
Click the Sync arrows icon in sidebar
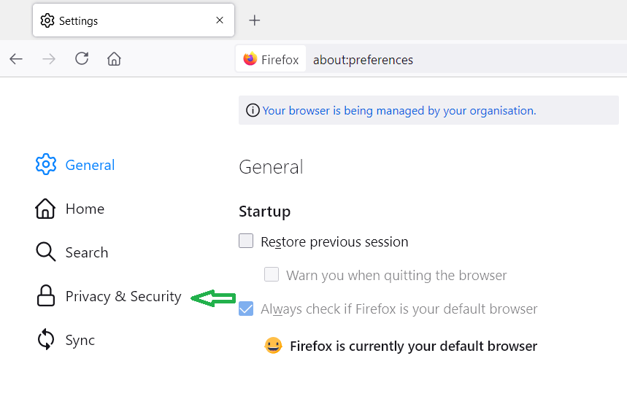(x=45, y=339)
